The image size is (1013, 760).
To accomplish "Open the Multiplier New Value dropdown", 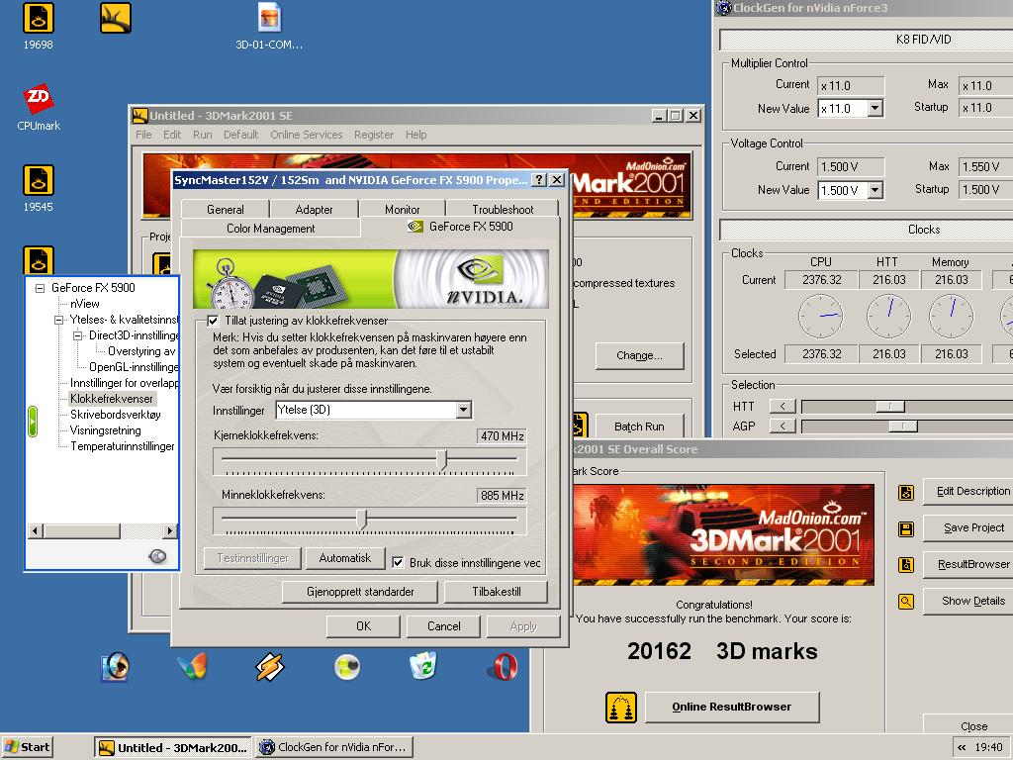I will (875, 109).
